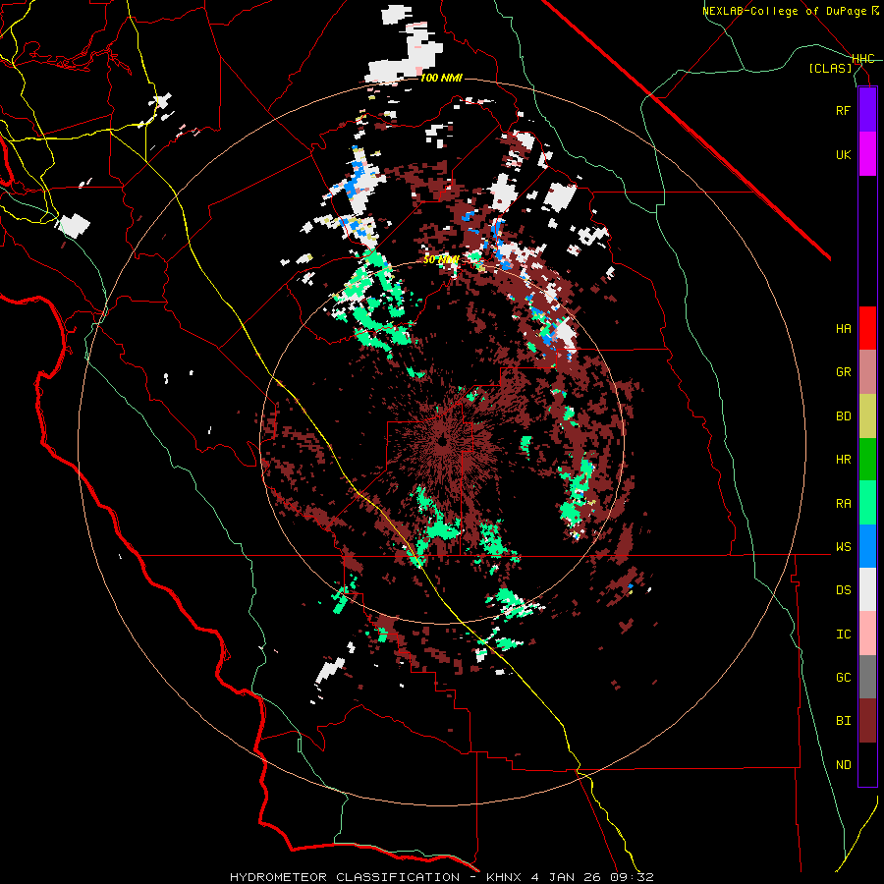Click the HA legend label
The image size is (884, 884).
[843, 328]
